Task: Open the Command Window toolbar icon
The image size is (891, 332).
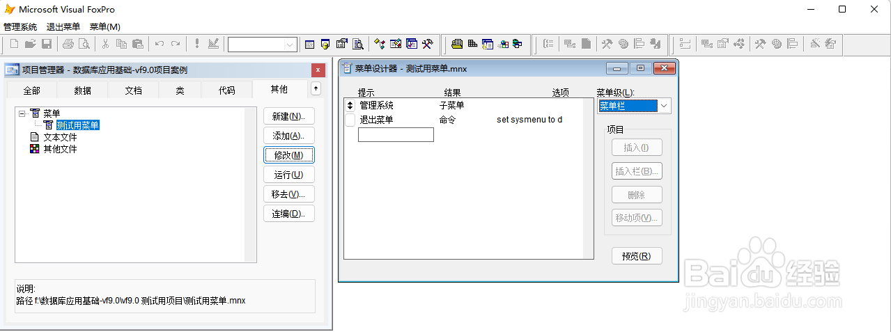Action: tap(310, 44)
